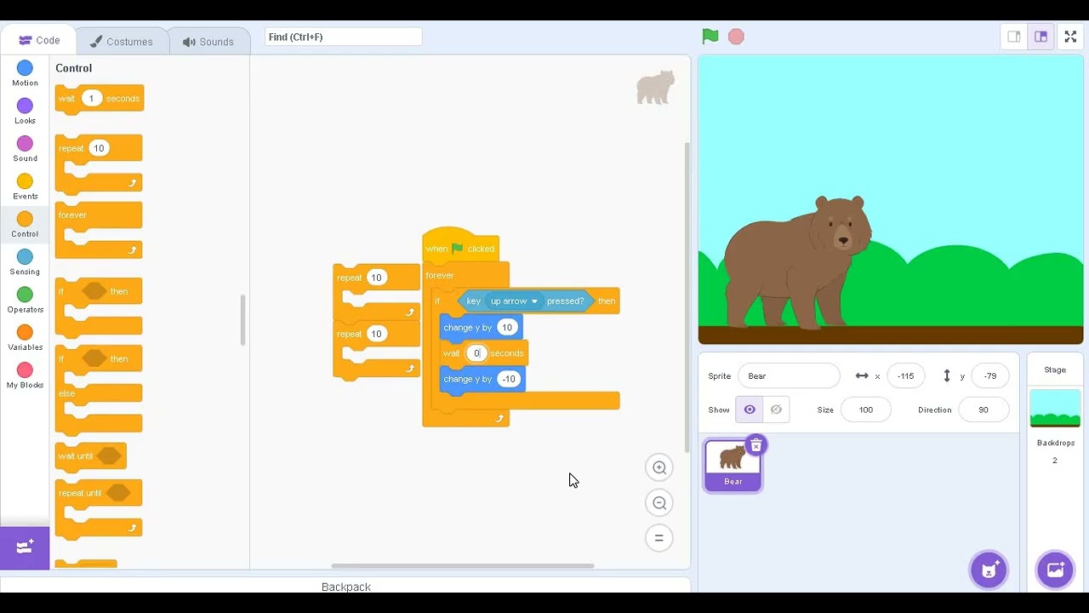1089x613 pixels.
Task: Show the sprite with eye icon
Action: tap(750, 410)
